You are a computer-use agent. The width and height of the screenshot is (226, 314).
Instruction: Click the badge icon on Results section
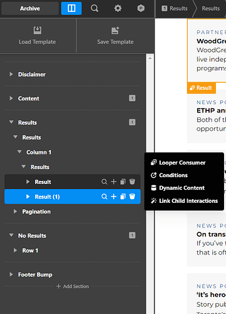coord(132,122)
